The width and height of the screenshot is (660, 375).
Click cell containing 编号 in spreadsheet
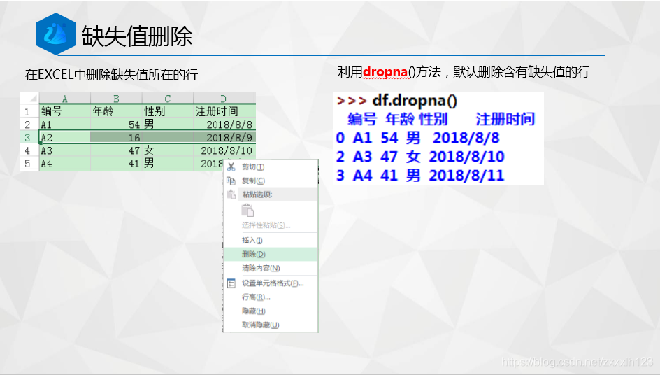pyautogui.click(x=65, y=111)
